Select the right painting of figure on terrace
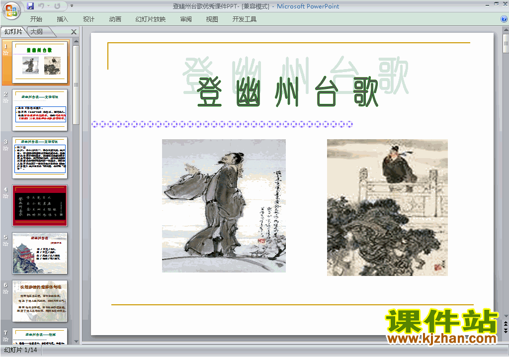Viewport: 509px width, 357px height. coord(387,207)
